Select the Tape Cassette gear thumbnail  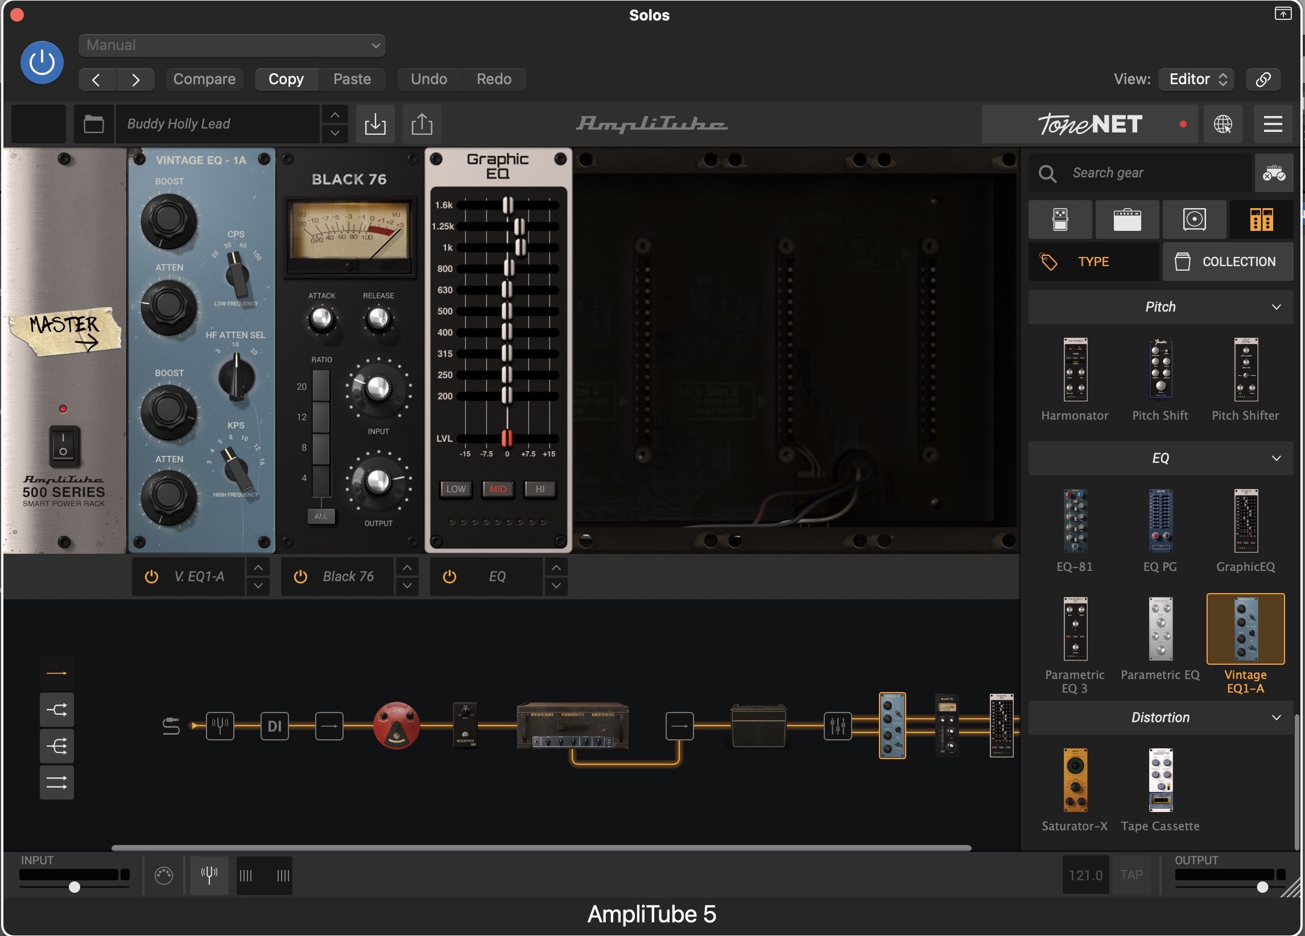pos(1160,780)
